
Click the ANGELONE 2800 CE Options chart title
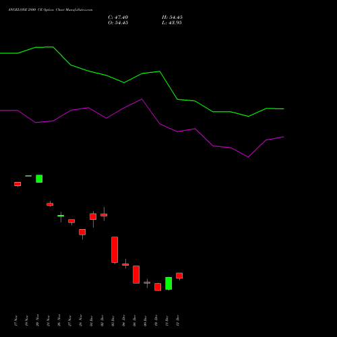click(50, 10)
